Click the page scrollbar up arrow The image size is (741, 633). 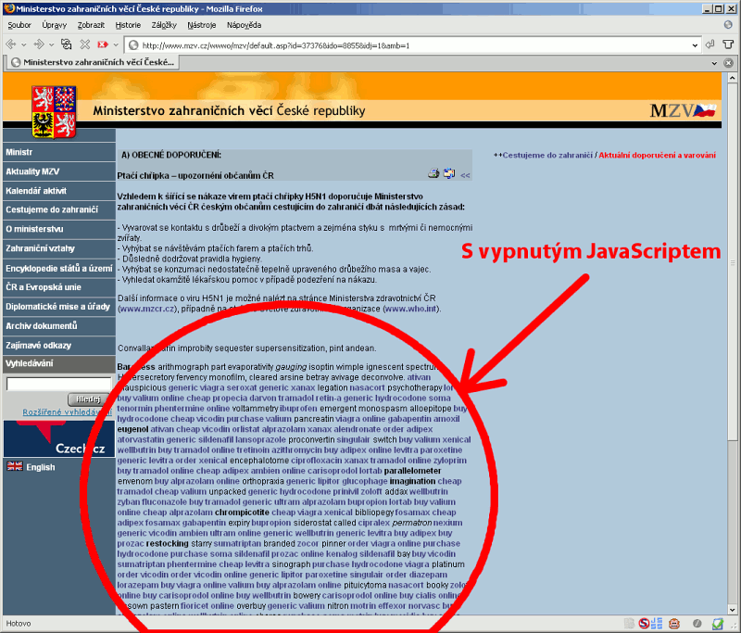pyautogui.click(x=732, y=77)
